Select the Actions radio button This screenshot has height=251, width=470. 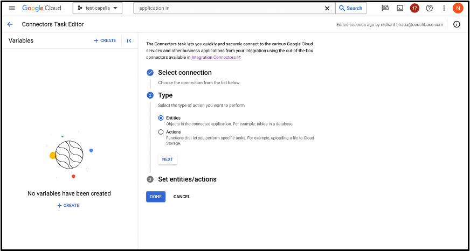(161, 132)
